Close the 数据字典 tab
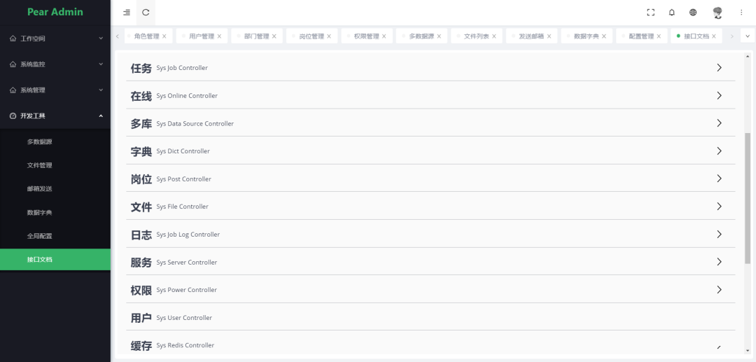This screenshot has width=756, height=362. click(x=604, y=36)
